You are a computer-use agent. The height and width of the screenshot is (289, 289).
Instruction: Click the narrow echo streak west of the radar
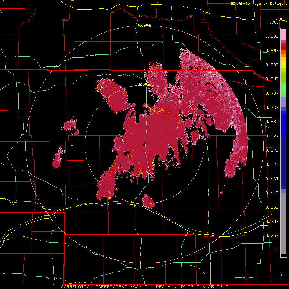(58, 157)
